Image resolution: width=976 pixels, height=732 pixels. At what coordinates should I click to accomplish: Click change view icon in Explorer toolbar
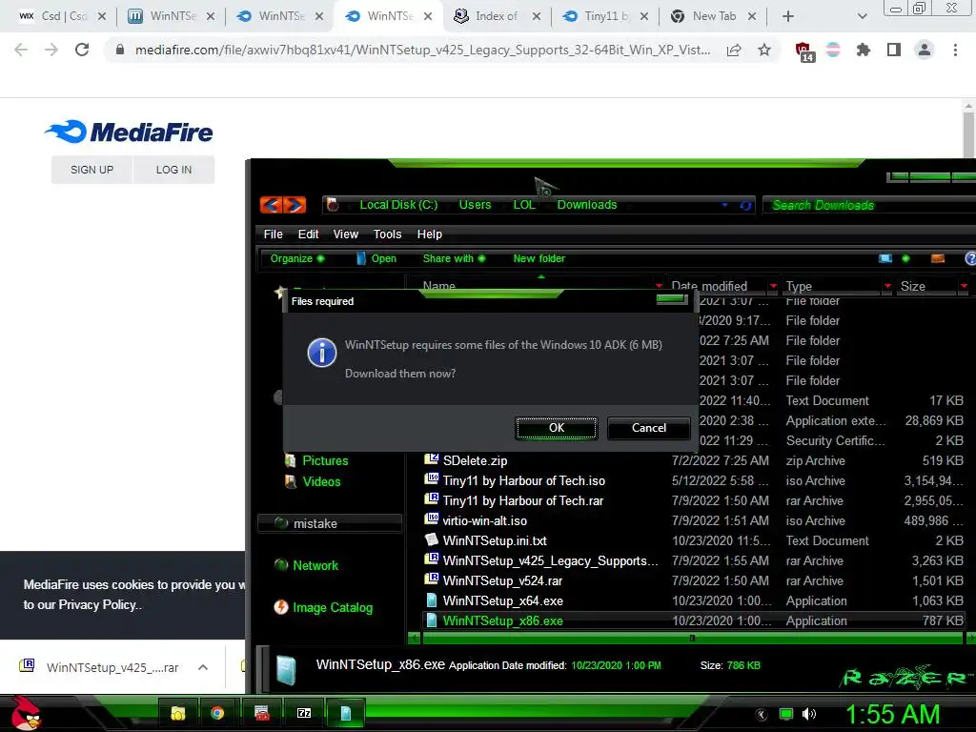click(885, 258)
